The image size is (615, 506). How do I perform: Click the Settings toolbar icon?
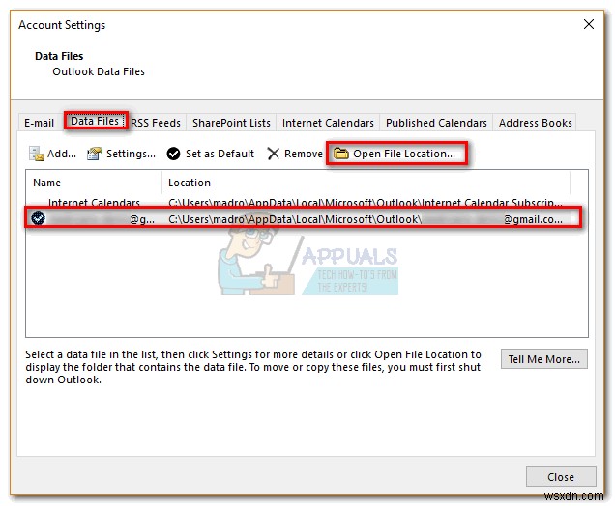(x=95, y=154)
